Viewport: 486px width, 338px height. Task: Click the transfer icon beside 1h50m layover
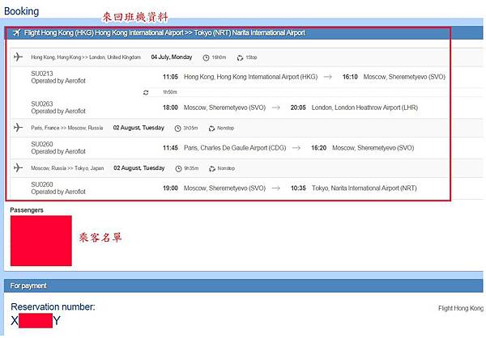click(146, 92)
